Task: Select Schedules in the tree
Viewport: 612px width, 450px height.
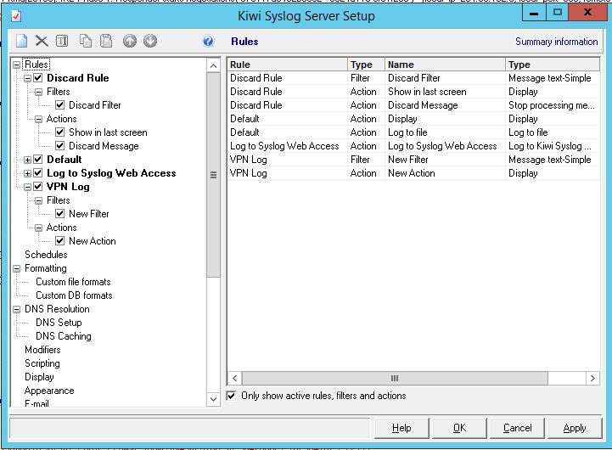Action: [46, 255]
